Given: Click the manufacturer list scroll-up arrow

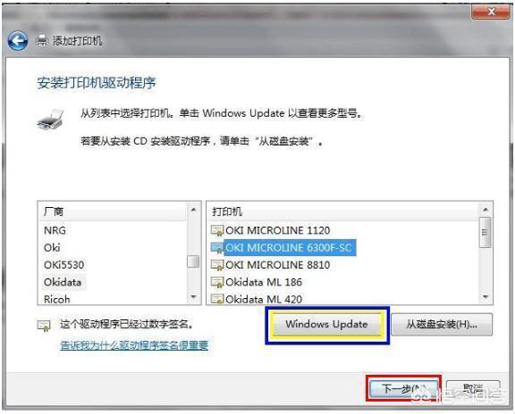Looking at the screenshot, I should (193, 210).
